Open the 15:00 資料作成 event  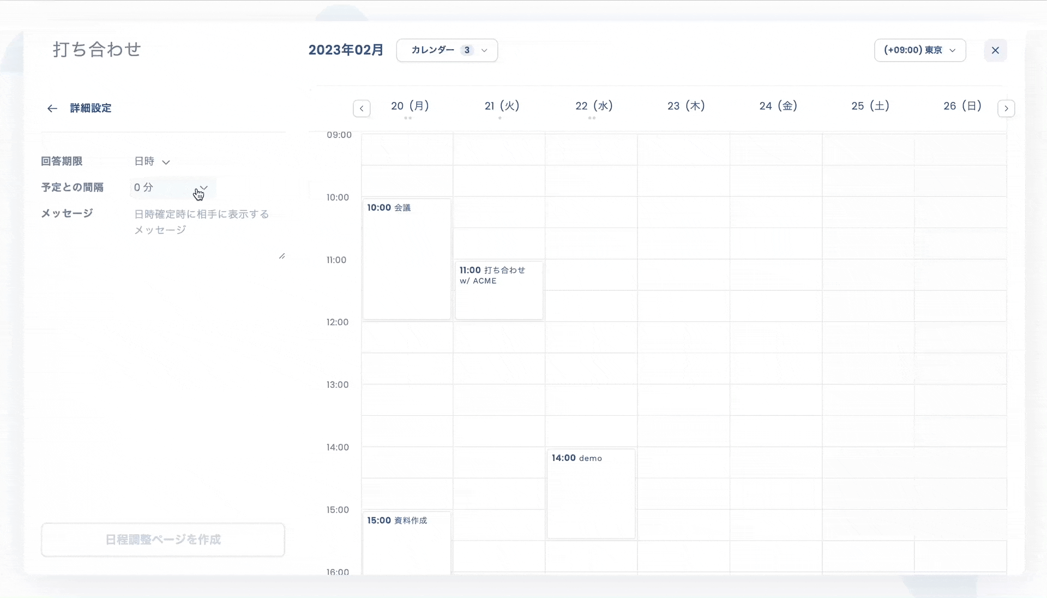point(407,543)
